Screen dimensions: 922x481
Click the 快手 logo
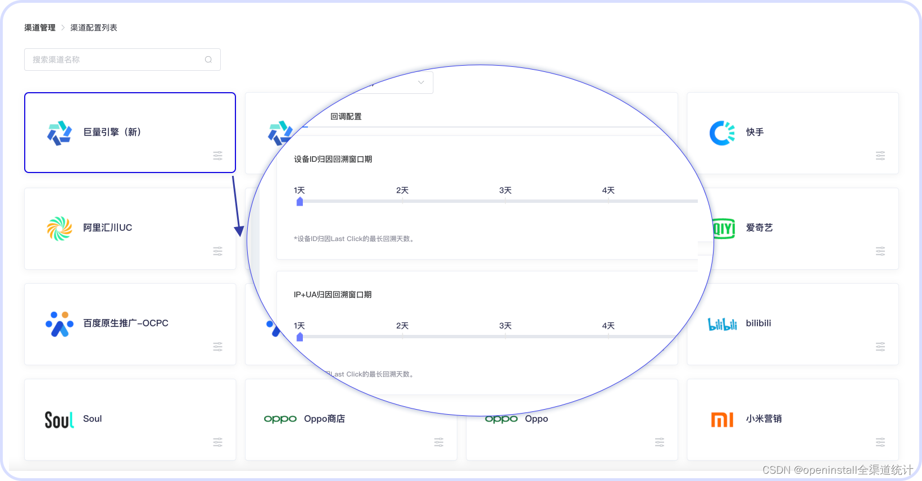(x=722, y=133)
